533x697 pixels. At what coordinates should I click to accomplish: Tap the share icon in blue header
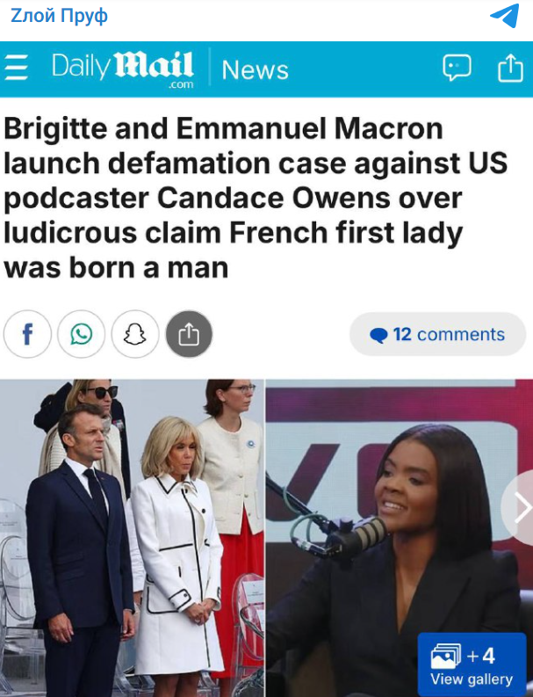point(510,68)
